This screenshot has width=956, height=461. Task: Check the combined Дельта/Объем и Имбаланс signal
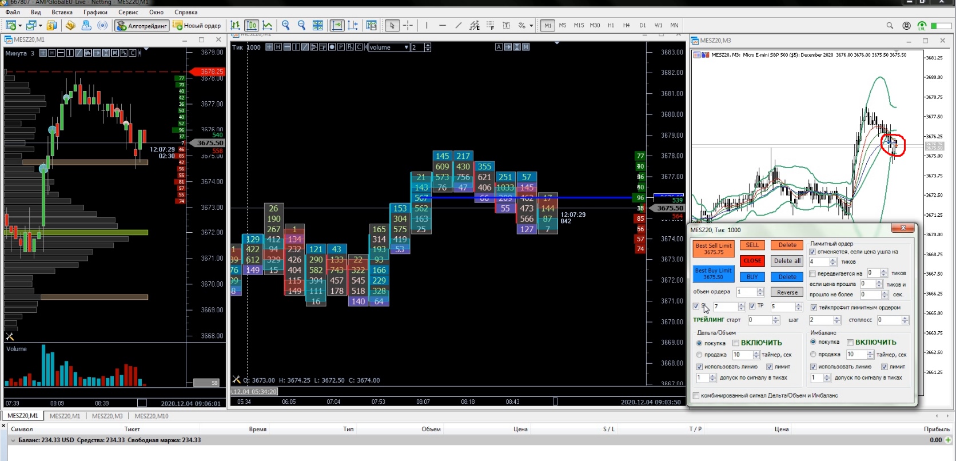[696, 395]
